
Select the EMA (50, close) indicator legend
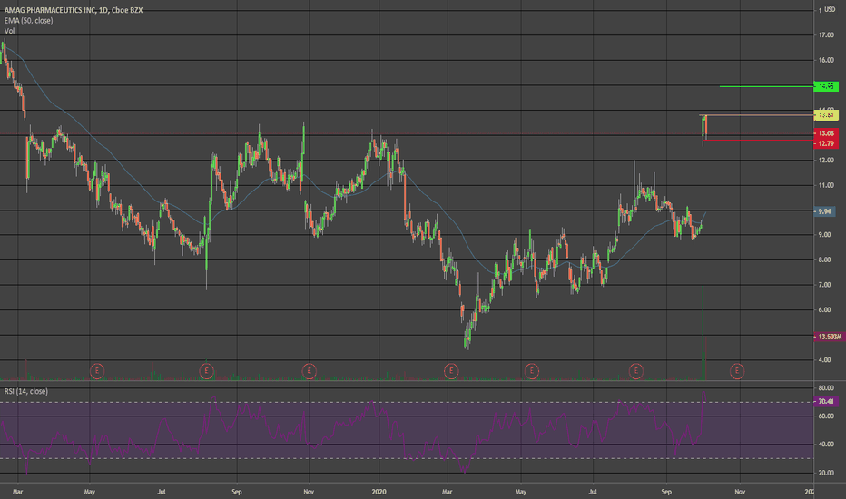(29, 21)
